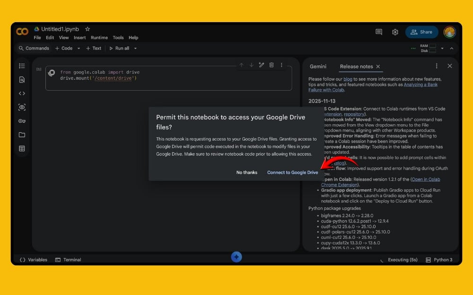Click the Share button

(x=422, y=32)
